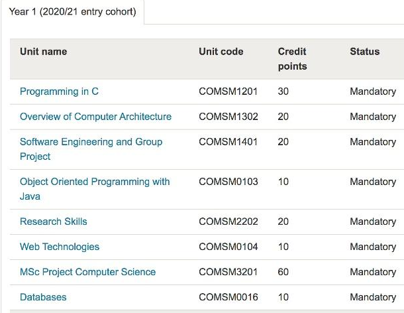Click the Status column header
404x313 pixels.
(364, 52)
